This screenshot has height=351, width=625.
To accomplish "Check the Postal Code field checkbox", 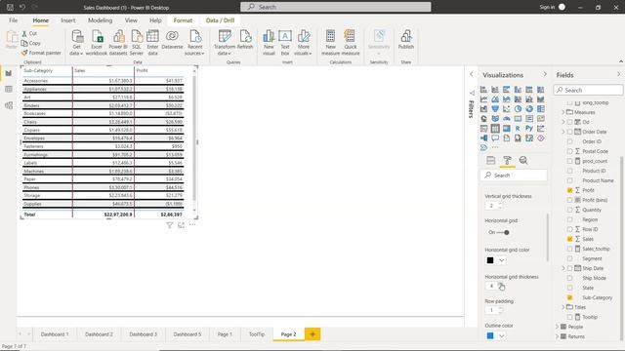I will 569,151.
